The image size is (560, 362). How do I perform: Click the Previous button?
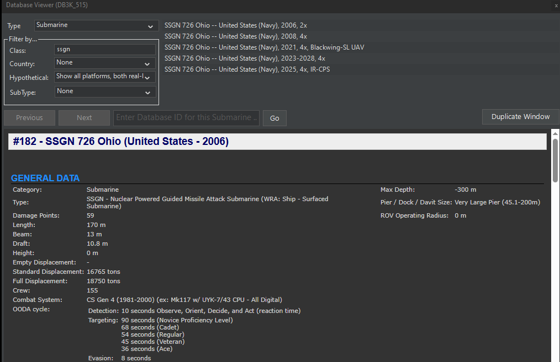point(30,118)
